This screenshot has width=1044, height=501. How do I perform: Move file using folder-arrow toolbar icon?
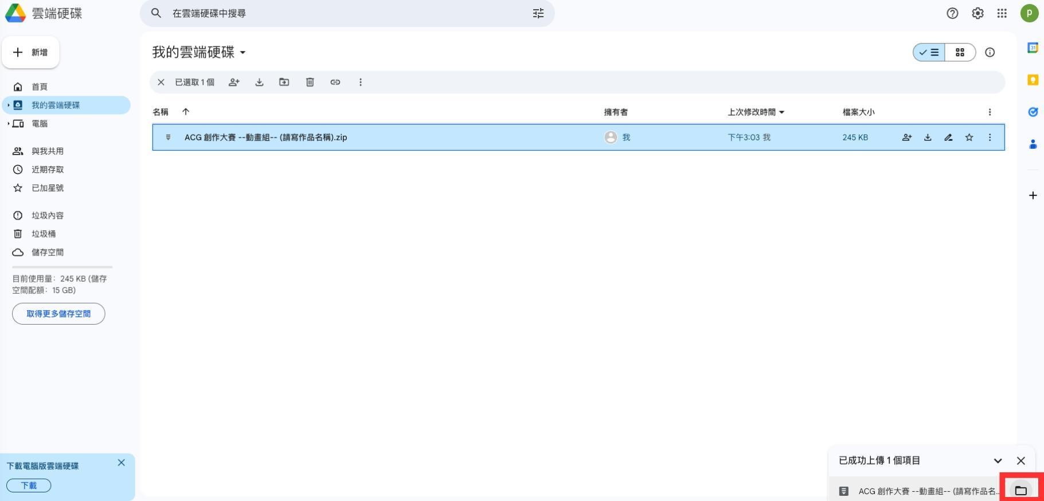point(284,82)
